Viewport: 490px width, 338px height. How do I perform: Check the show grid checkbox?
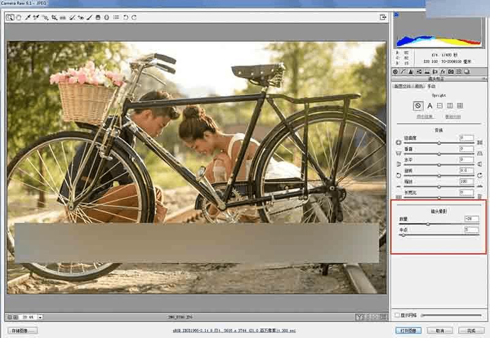(397, 315)
